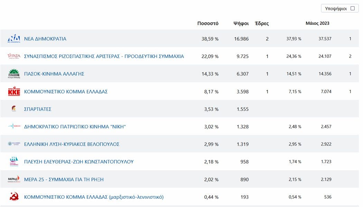Click the Ψήφοι column header
The width and height of the screenshot is (363, 207).
tap(241, 23)
